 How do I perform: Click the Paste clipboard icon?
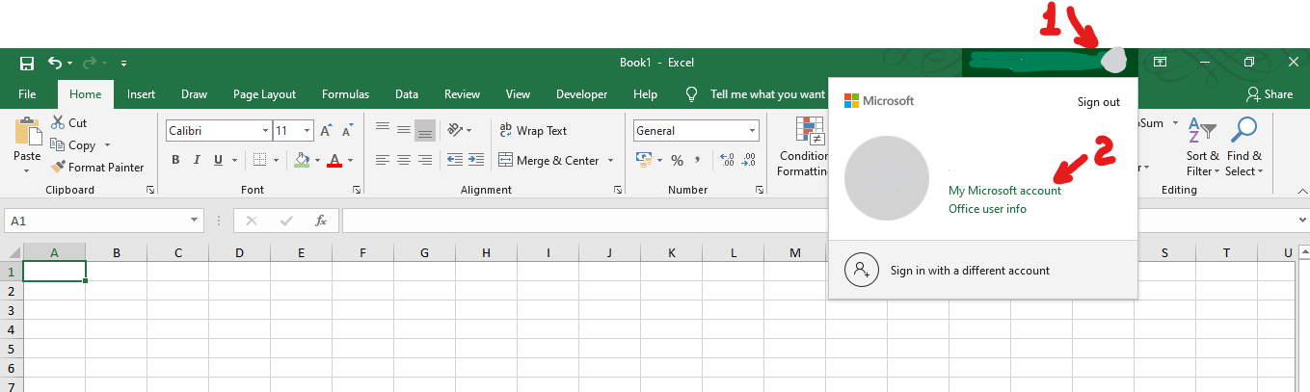[x=27, y=131]
